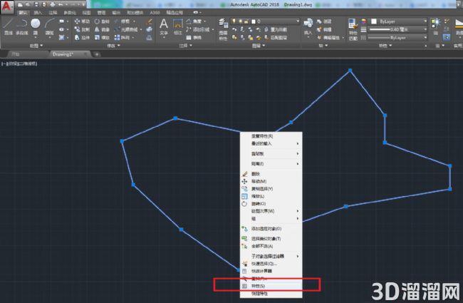
Task: Toggle layer on/off lightbulb in layer dropdown
Action: pos(234,21)
